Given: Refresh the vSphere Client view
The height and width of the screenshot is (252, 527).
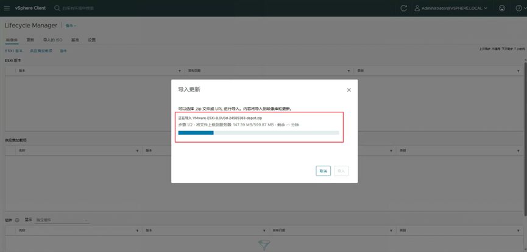Looking at the screenshot, I should point(404,8).
